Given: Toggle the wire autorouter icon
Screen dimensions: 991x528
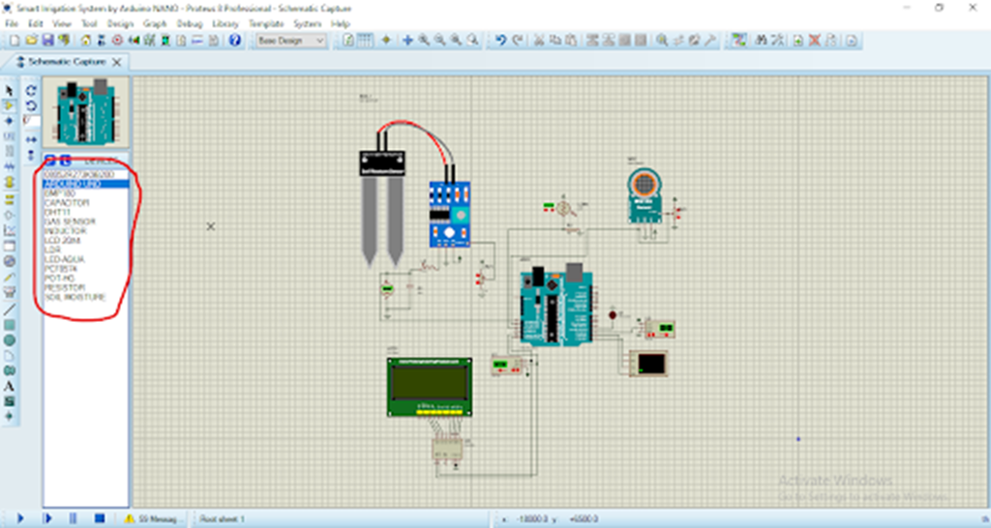Looking at the screenshot, I should (x=738, y=41).
